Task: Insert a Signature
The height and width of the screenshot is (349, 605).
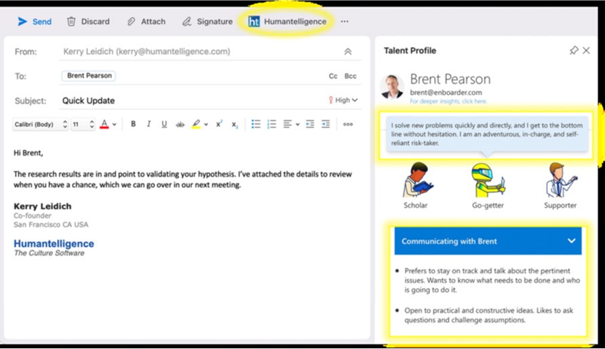Action: (x=208, y=22)
